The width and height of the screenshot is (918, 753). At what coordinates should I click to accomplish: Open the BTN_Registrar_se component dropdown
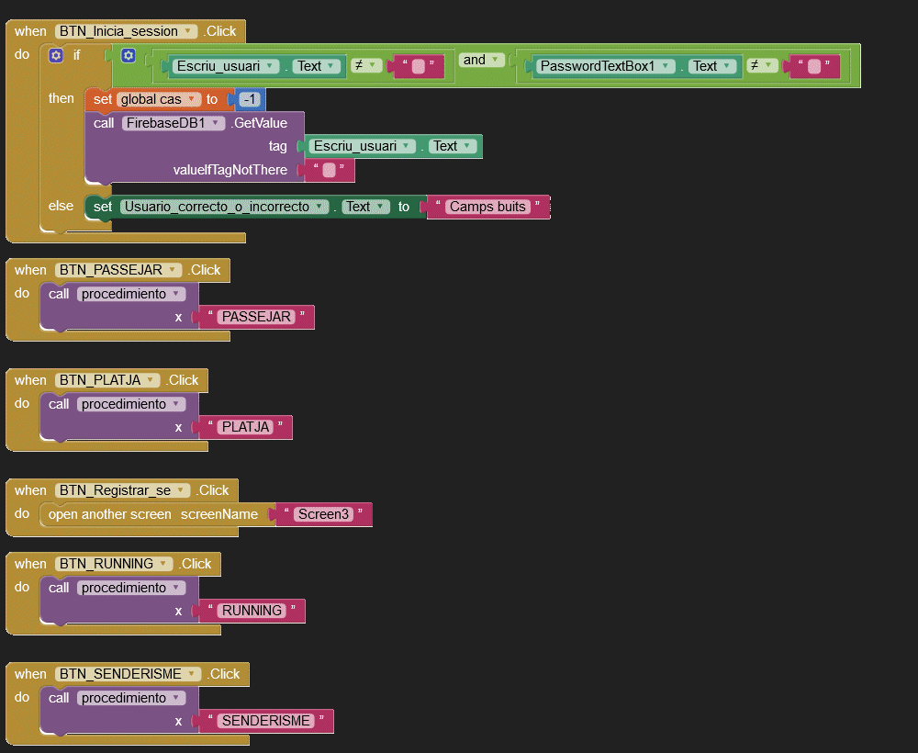(x=182, y=490)
